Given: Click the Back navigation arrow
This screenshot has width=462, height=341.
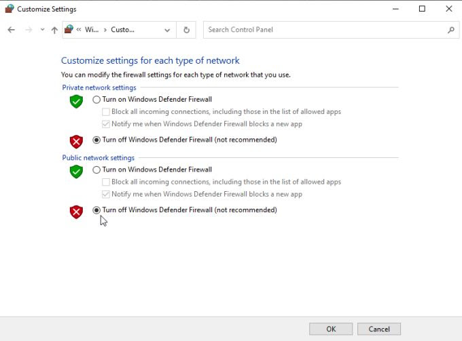Looking at the screenshot, I should tap(11, 30).
